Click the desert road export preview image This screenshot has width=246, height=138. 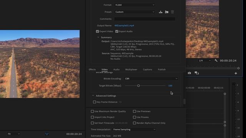[40, 64]
